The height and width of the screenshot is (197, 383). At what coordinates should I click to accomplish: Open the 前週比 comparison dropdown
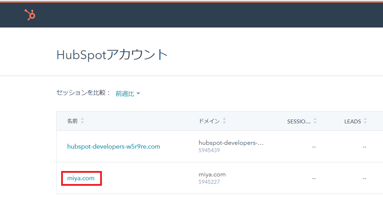[x=128, y=93]
